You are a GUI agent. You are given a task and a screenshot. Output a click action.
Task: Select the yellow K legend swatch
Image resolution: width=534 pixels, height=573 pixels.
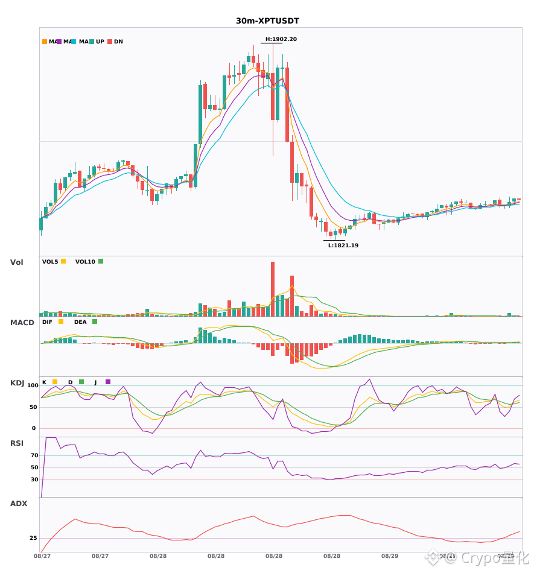pos(55,382)
